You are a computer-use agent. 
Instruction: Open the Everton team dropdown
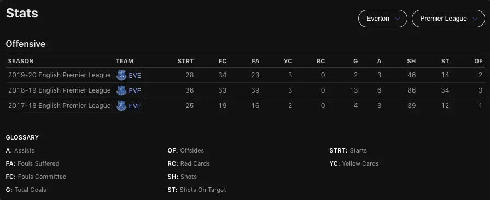pos(382,19)
